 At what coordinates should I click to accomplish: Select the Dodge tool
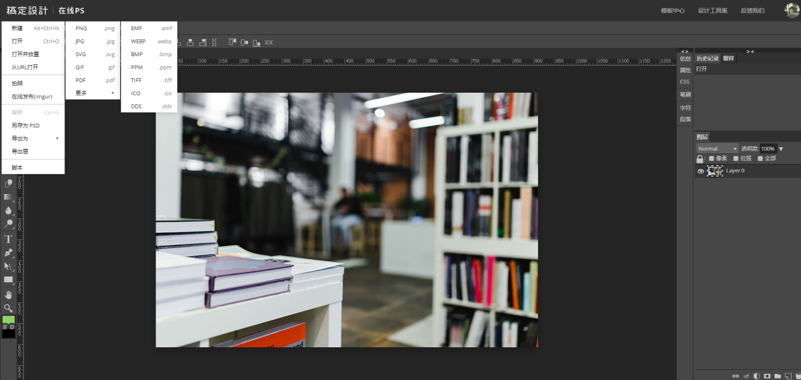click(8, 223)
